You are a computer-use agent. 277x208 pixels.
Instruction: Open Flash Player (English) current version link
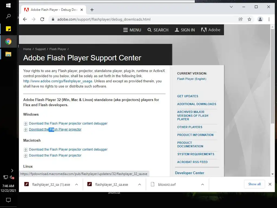(192, 79)
